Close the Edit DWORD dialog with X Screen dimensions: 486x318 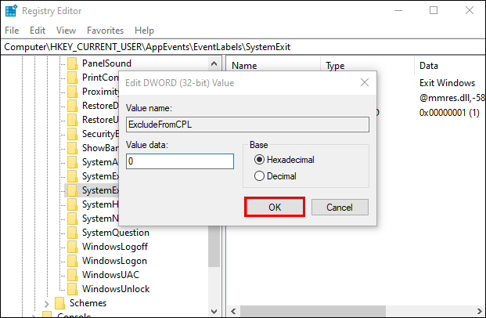click(x=364, y=82)
